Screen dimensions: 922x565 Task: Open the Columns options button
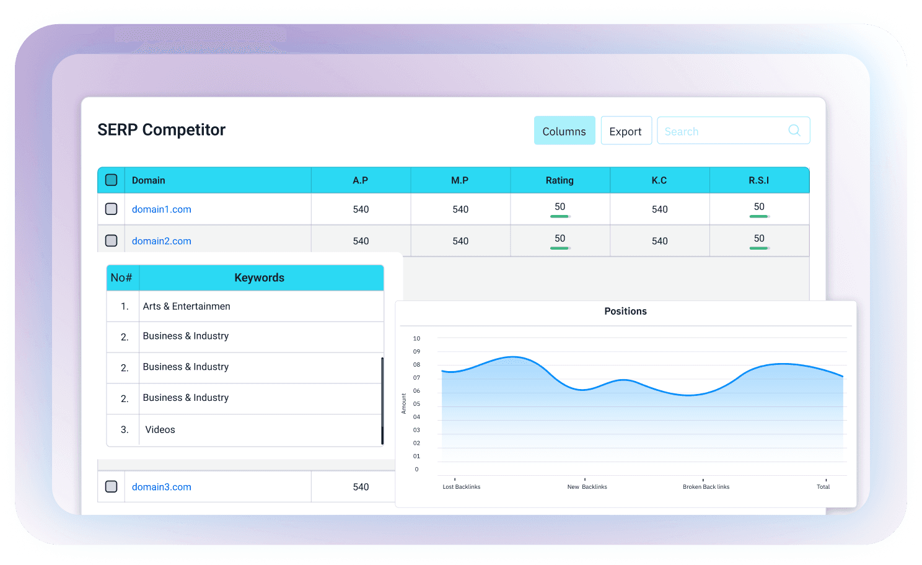pos(564,131)
